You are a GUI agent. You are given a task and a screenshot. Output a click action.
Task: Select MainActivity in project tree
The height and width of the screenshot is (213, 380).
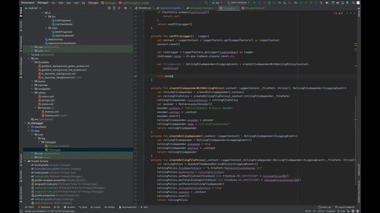click(x=55, y=40)
